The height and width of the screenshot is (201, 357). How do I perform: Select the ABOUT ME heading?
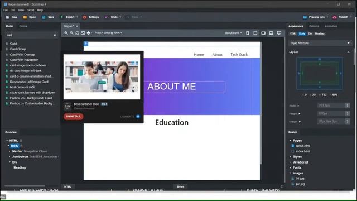[171, 87]
